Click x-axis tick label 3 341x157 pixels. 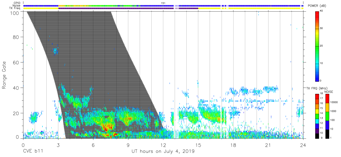point(58,145)
